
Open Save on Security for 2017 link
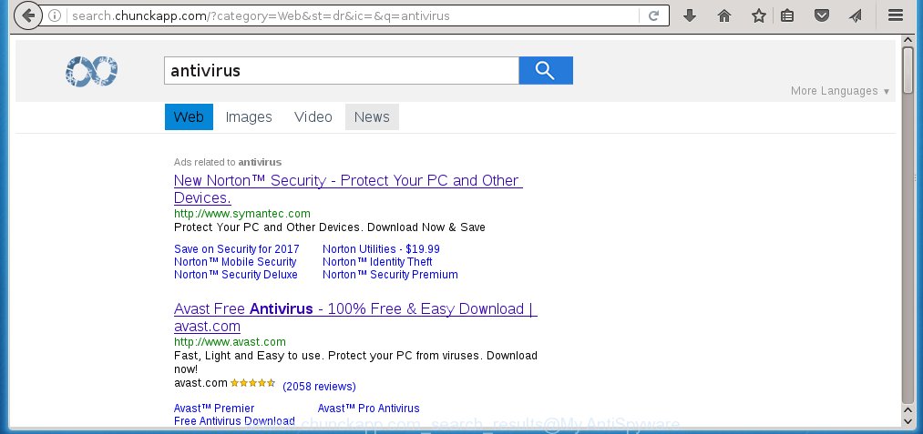[x=237, y=248]
